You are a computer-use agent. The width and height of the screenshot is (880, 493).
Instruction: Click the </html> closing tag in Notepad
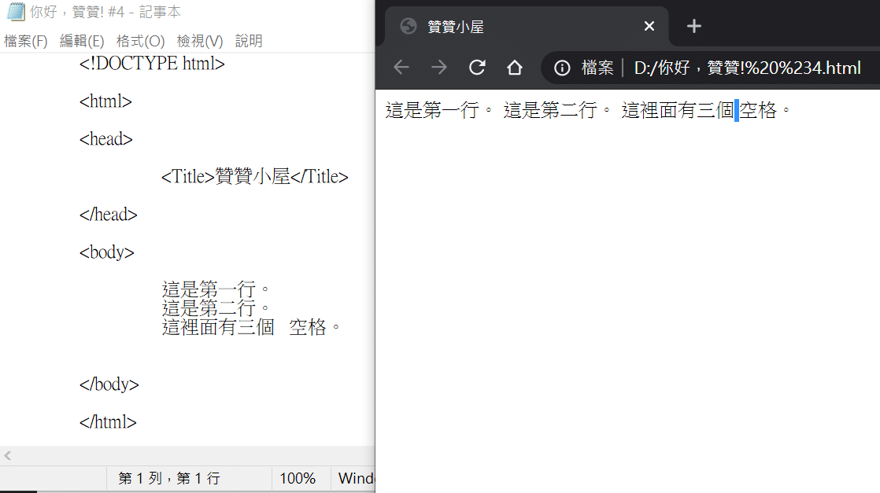108,421
